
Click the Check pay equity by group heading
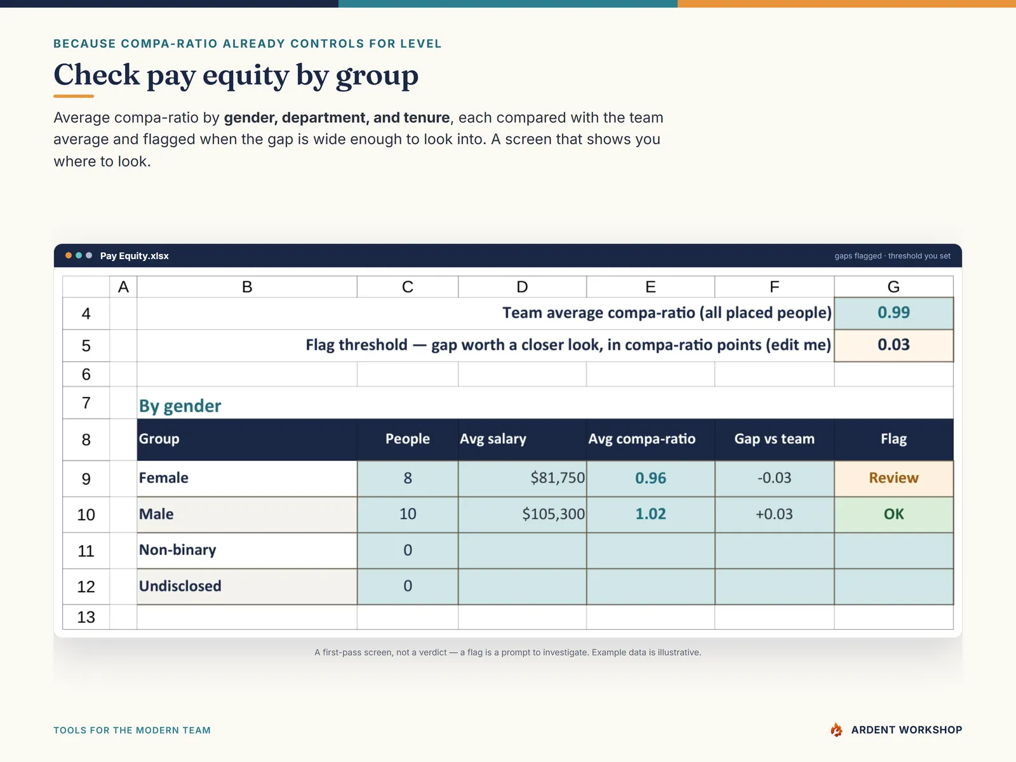236,75
